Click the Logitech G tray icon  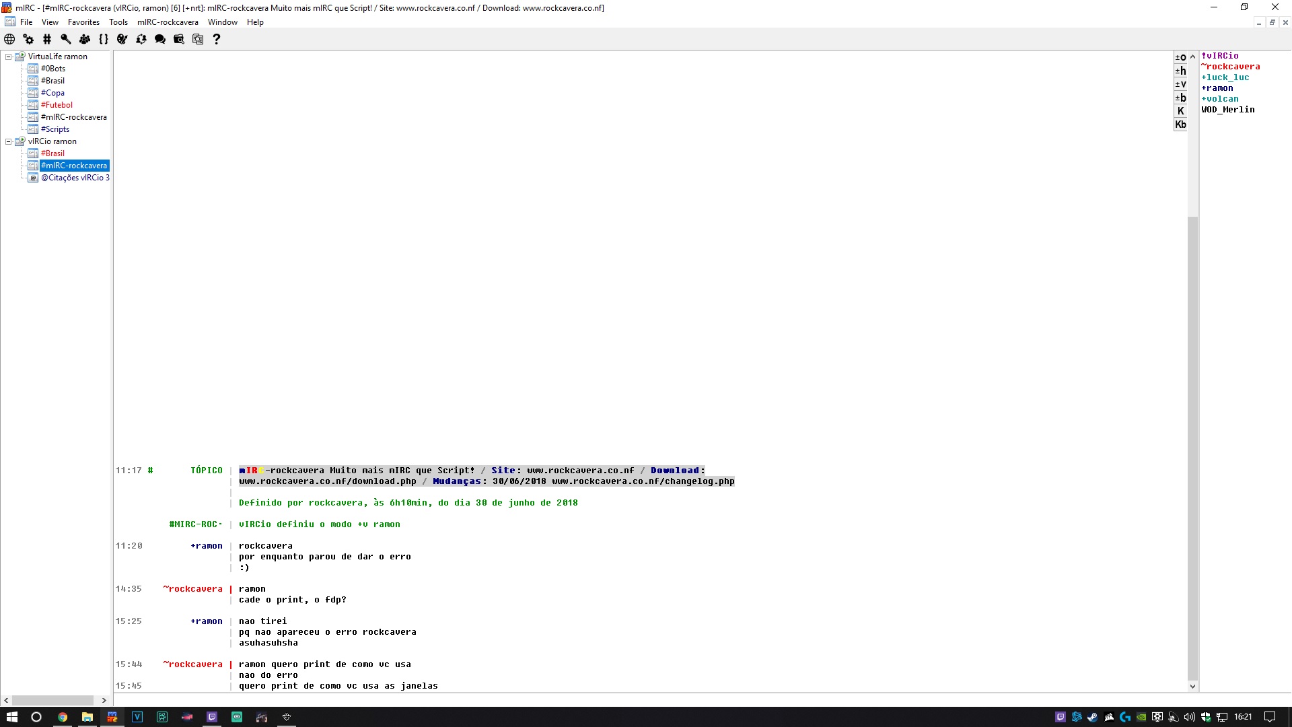[x=1125, y=717]
